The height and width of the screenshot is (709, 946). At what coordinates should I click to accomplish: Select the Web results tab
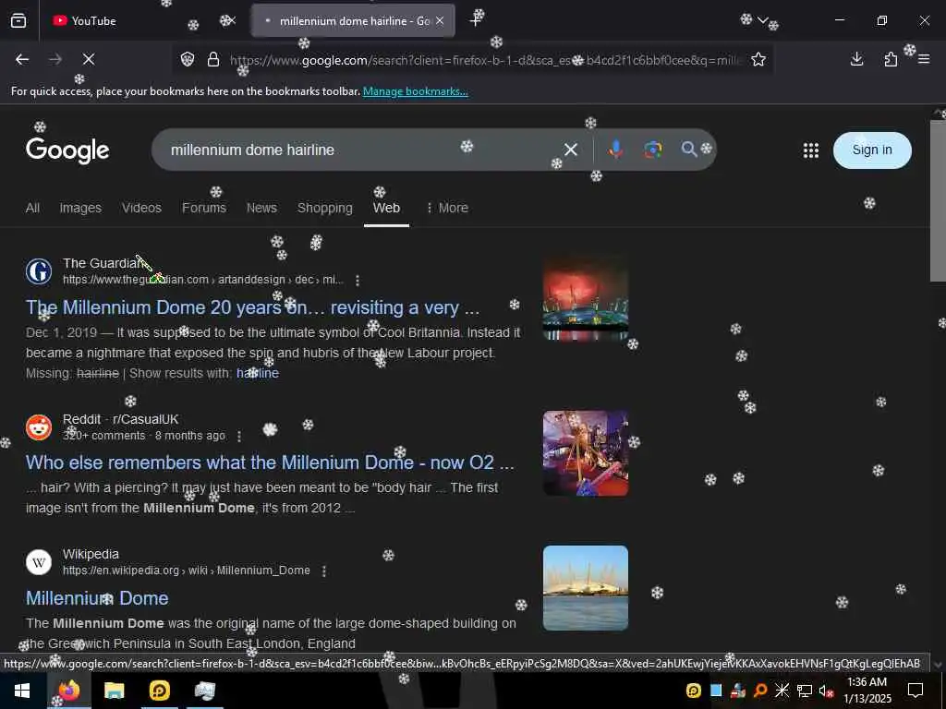(386, 208)
